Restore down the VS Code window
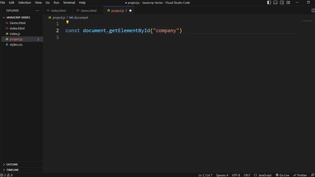Screen dimensions: 315x177 tap(308, 2)
